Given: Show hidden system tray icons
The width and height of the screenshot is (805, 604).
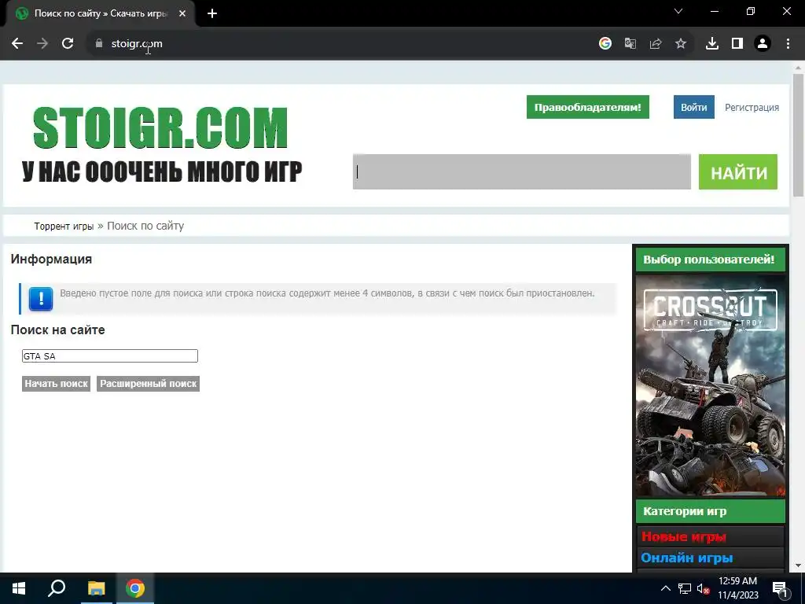Looking at the screenshot, I should point(665,588).
